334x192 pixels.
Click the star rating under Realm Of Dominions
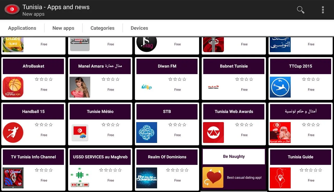point(177,170)
